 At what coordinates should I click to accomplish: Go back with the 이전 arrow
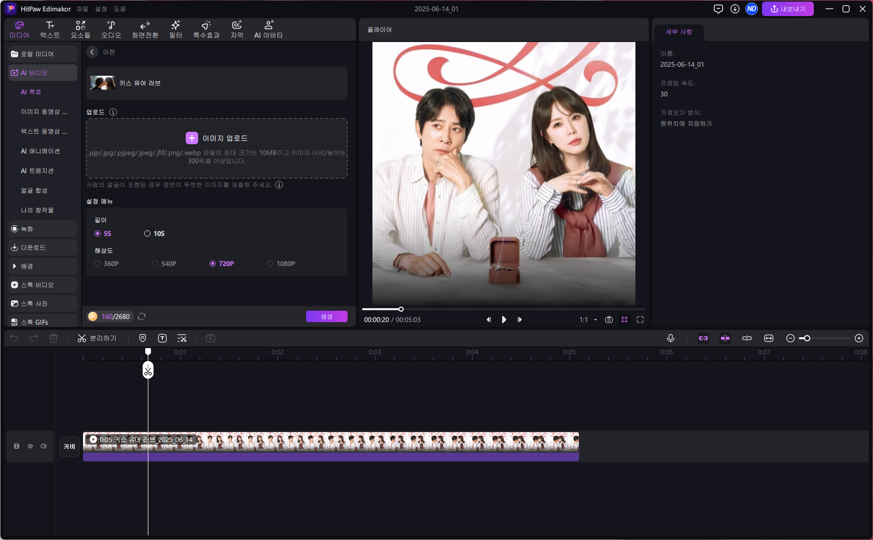pyautogui.click(x=92, y=52)
